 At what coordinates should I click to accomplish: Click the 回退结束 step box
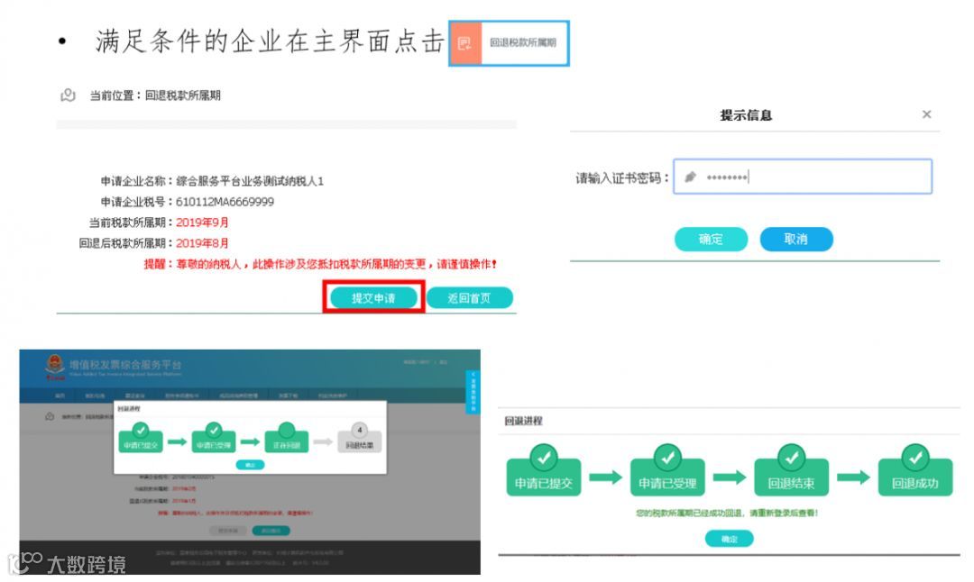(792, 471)
